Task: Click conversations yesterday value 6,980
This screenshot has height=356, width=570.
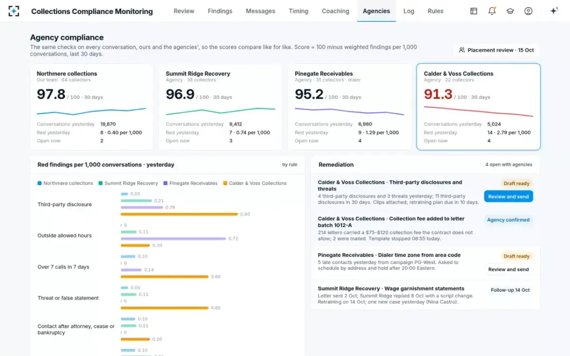Action: click(x=365, y=124)
